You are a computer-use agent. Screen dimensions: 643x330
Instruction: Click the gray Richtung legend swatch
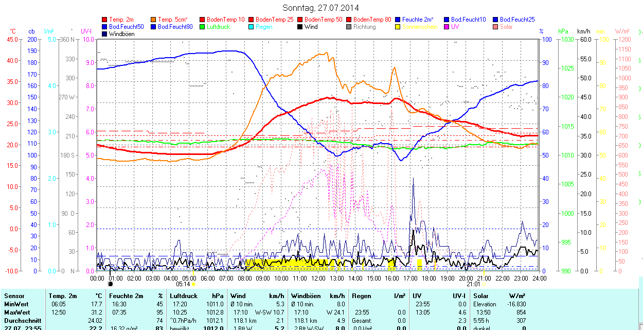coord(349,27)
